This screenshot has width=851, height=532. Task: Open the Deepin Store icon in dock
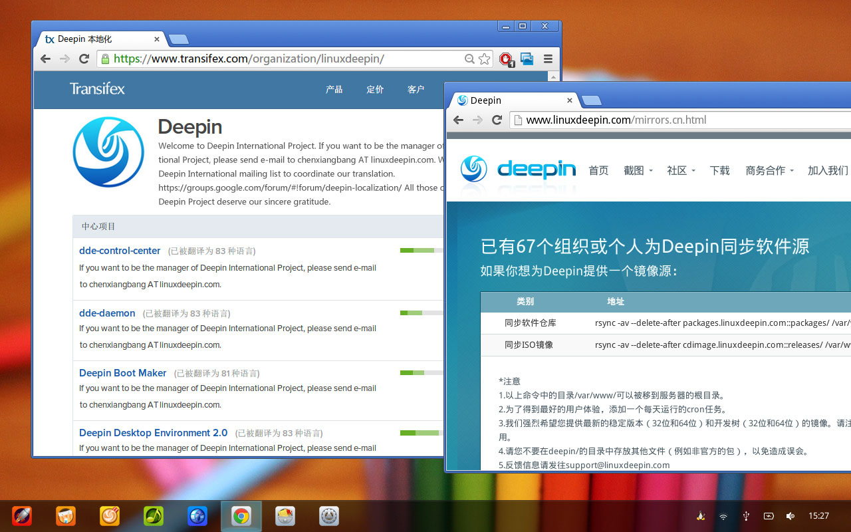[65, 515]
